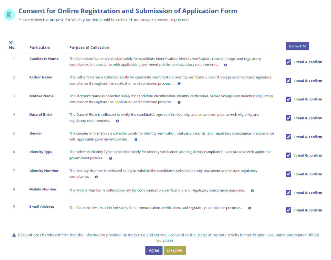Click the Agree button
The width and height of the screenshot is (331, 260).
coord(154,250)
